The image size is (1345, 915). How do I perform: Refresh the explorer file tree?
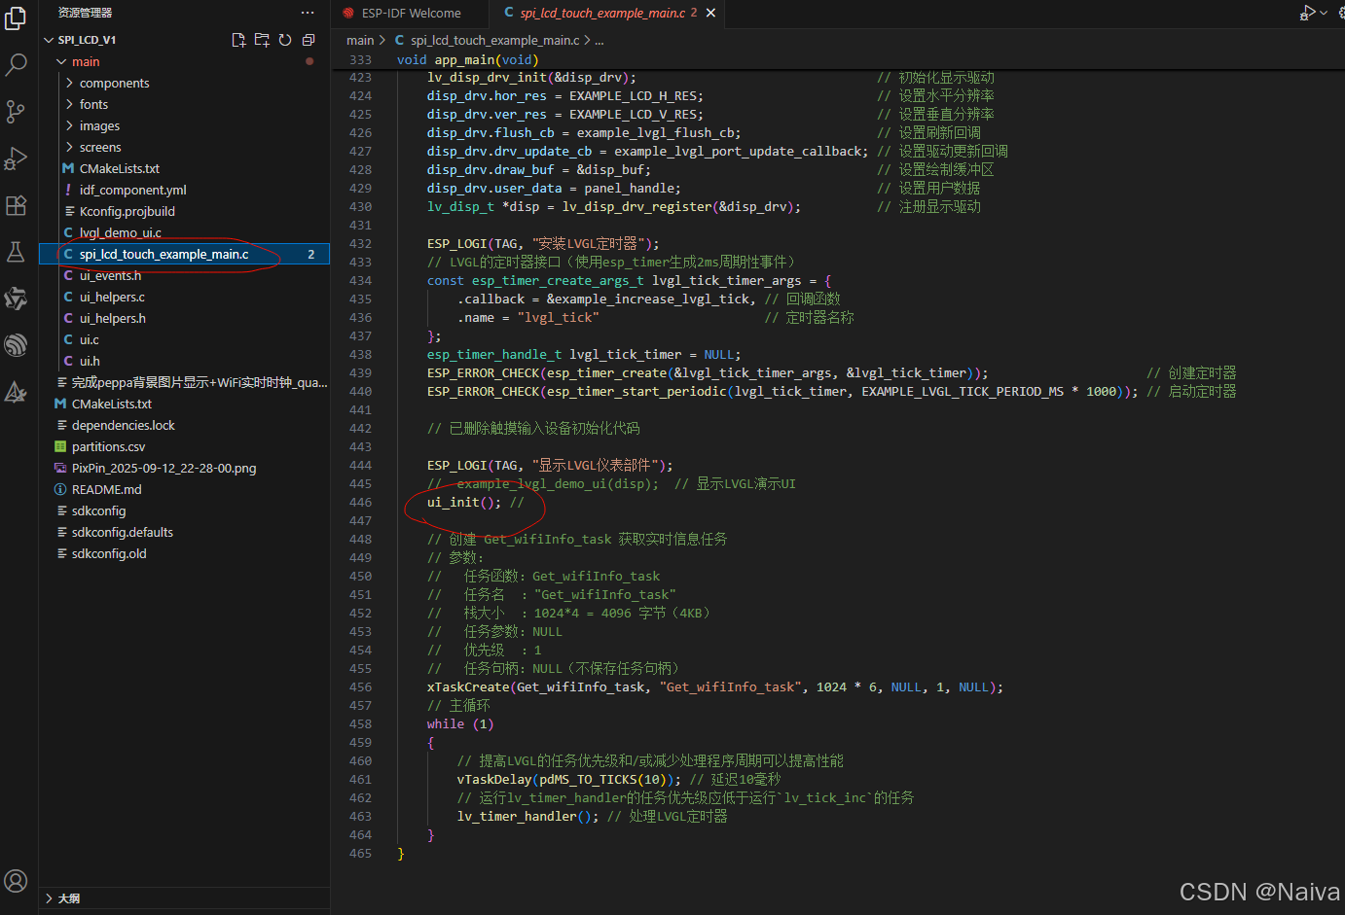click(285, 40)
